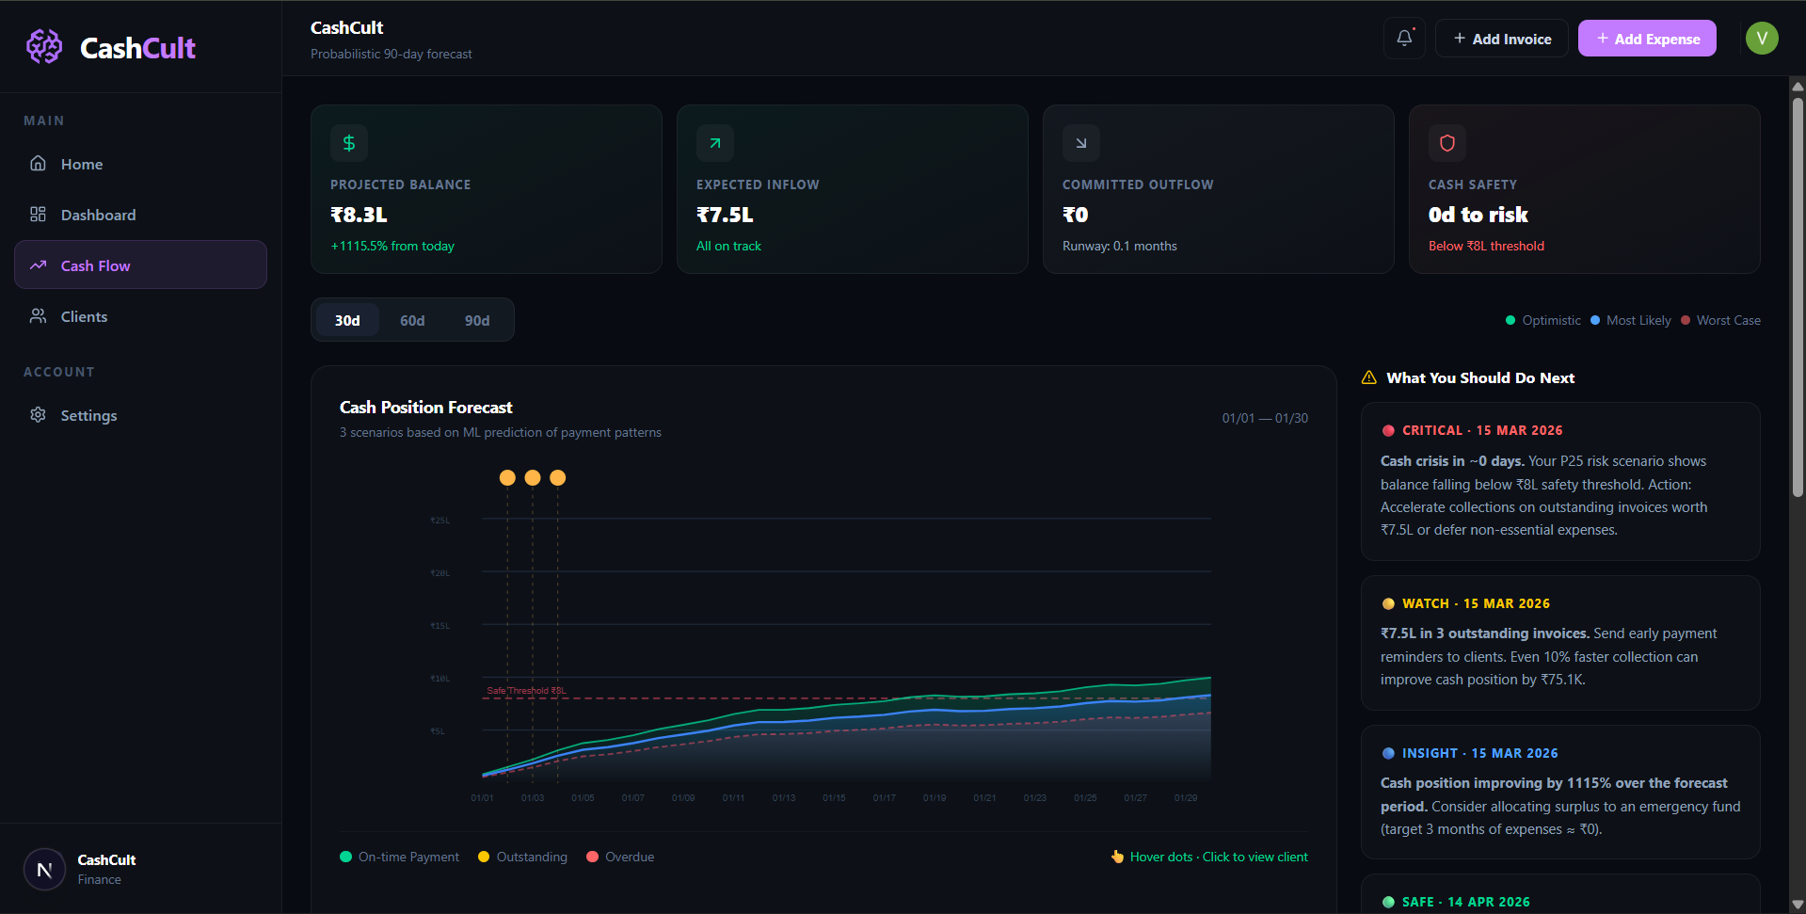This screenshot has width=1806, height=914.
Task: Click the Dashboard grid icon
Action: 38,214
